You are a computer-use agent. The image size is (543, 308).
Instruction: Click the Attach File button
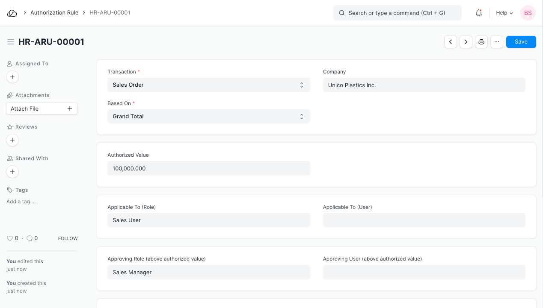pos(42,109)
